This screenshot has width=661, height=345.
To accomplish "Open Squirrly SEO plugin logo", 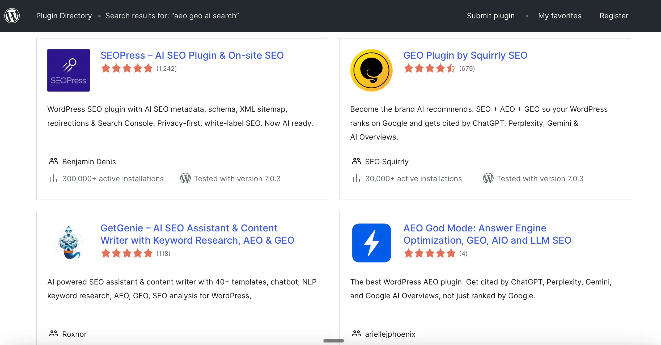I will [371, 70].
